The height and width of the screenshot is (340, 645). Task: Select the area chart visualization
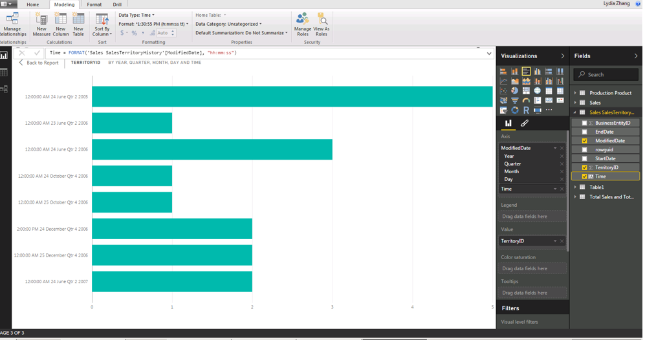click(514, 81)
